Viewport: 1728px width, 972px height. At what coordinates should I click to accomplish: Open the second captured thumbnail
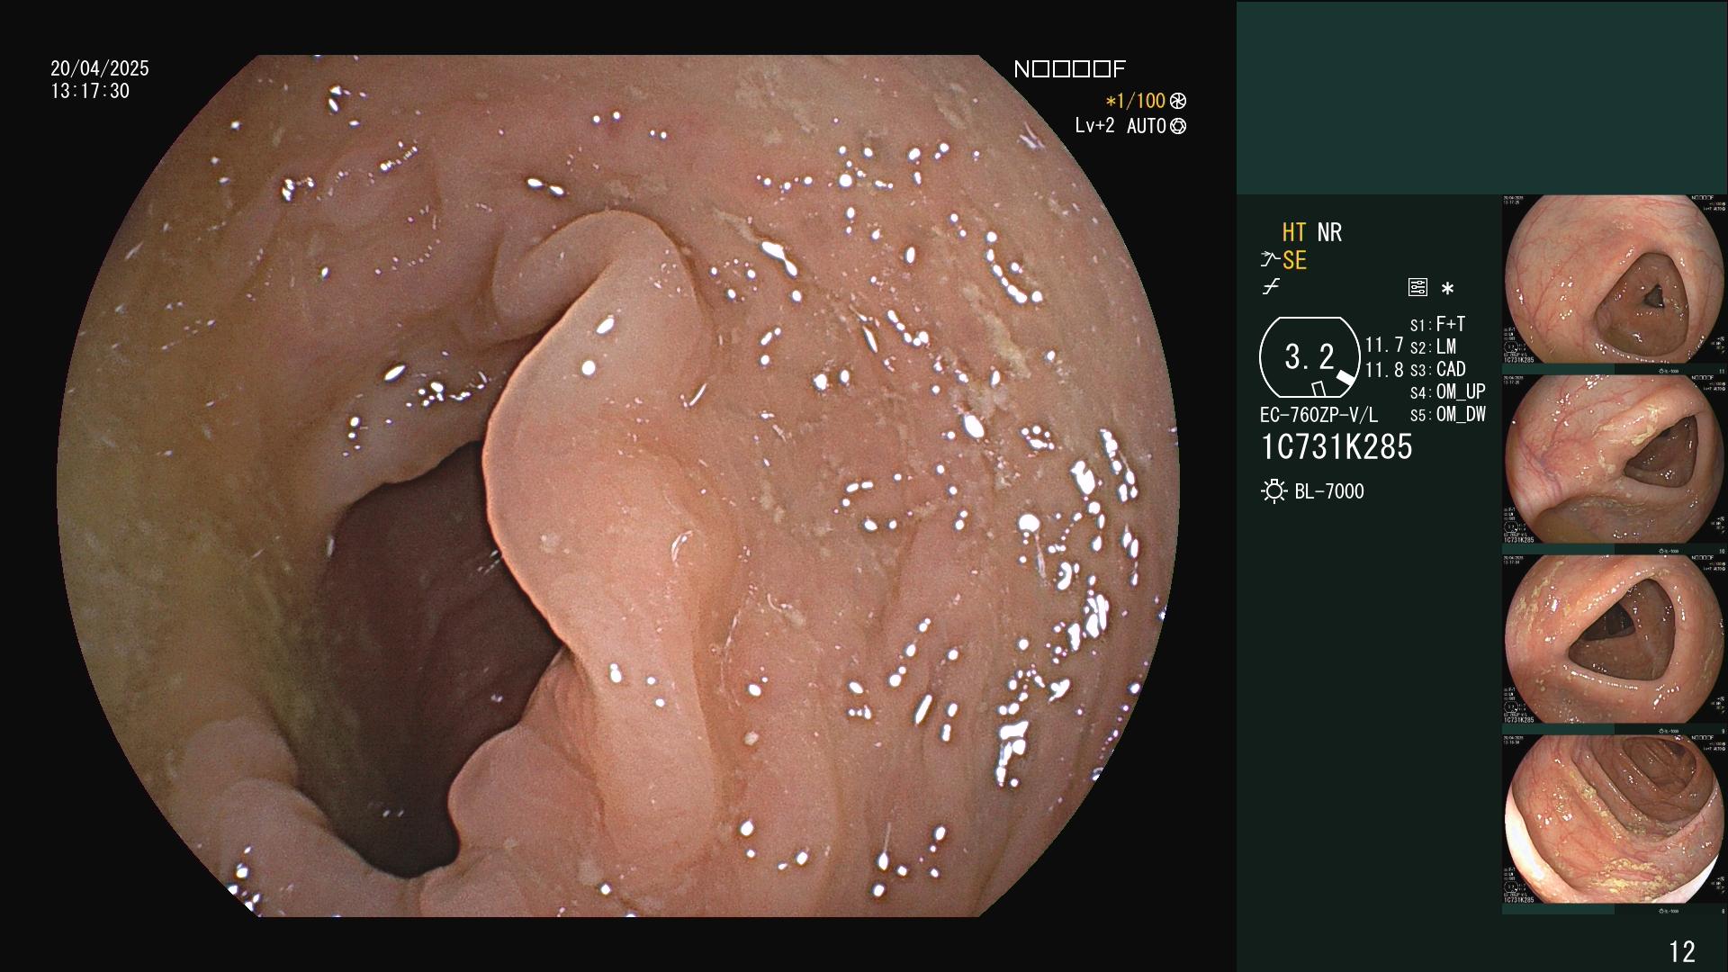click(1615, 459)
